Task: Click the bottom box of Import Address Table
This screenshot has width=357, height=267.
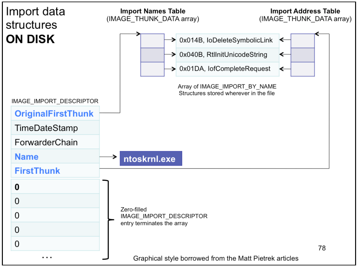Action: pyautogui.click(x=302, y=69)
